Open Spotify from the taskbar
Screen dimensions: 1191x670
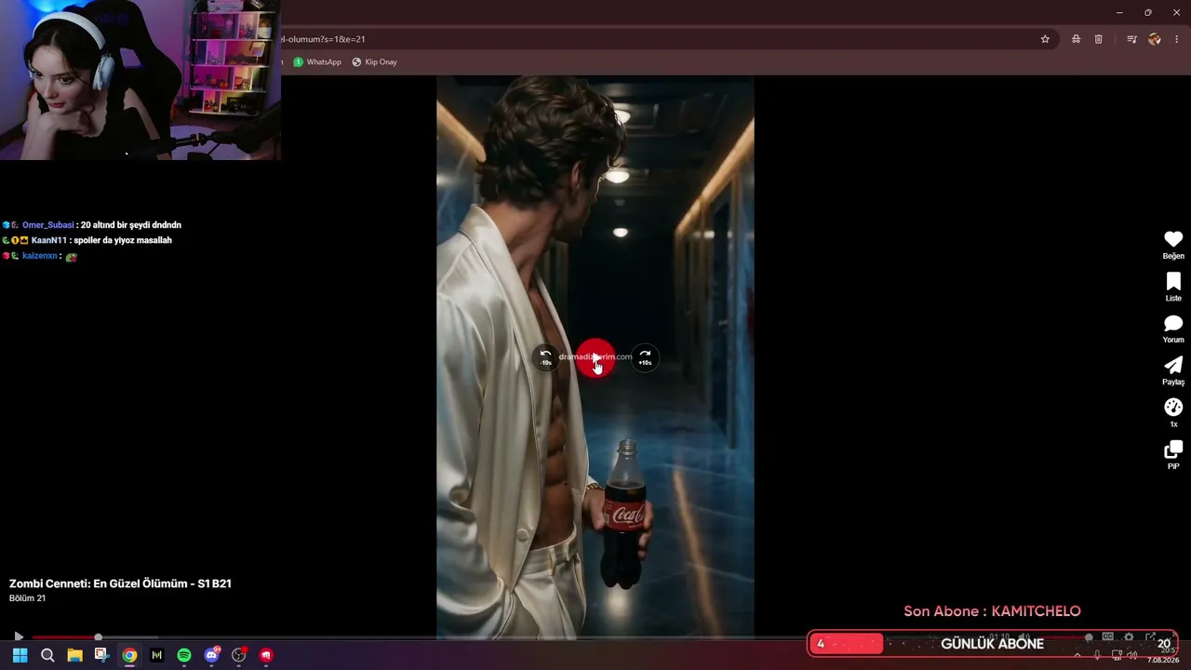coord(184,655)
